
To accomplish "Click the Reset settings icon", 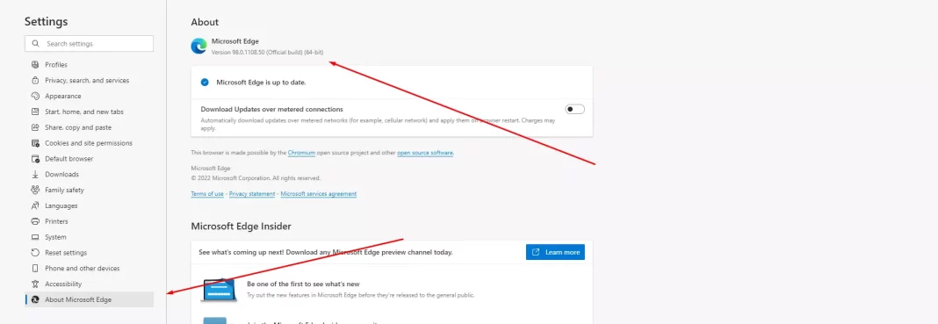I will coord(35,252).
